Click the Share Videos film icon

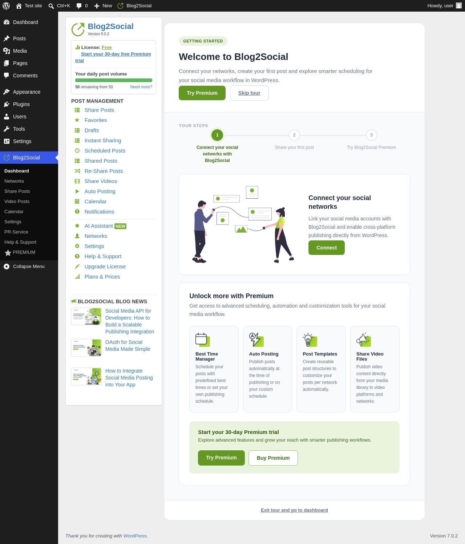point(77,181)
